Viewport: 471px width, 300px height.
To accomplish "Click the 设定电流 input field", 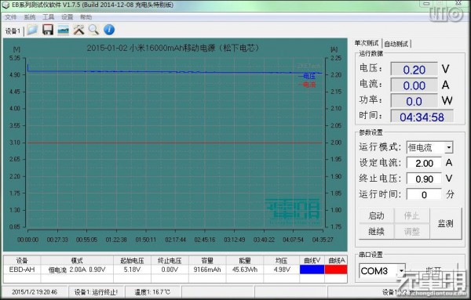I will (x=424, y=164).
